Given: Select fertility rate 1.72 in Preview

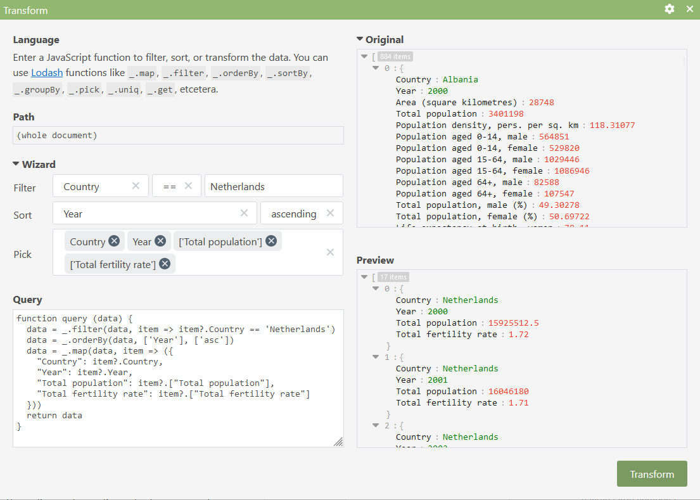Looking at the screenshot, I should (519, 334).
